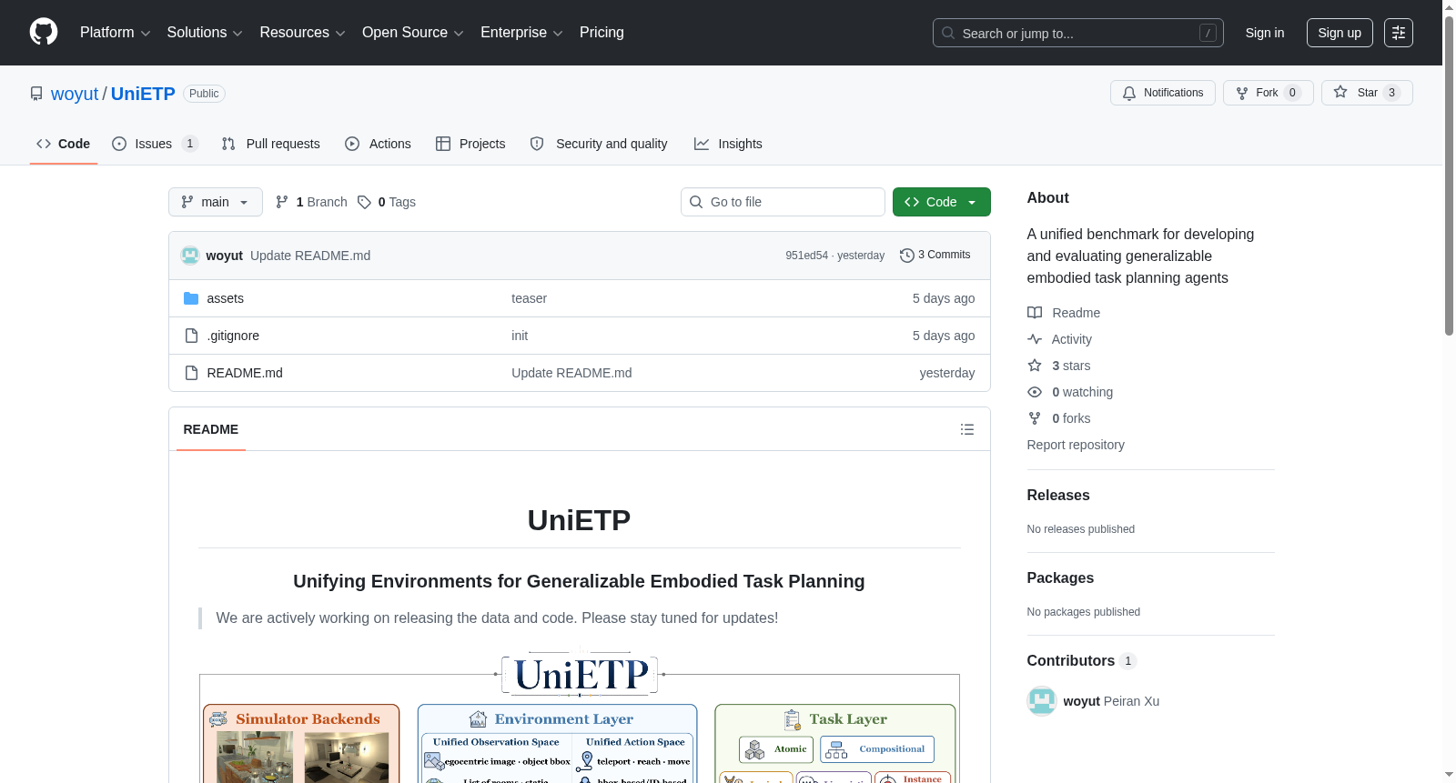
Task: Expand the Enterprise menu
Action: click(x=521, y=33)
